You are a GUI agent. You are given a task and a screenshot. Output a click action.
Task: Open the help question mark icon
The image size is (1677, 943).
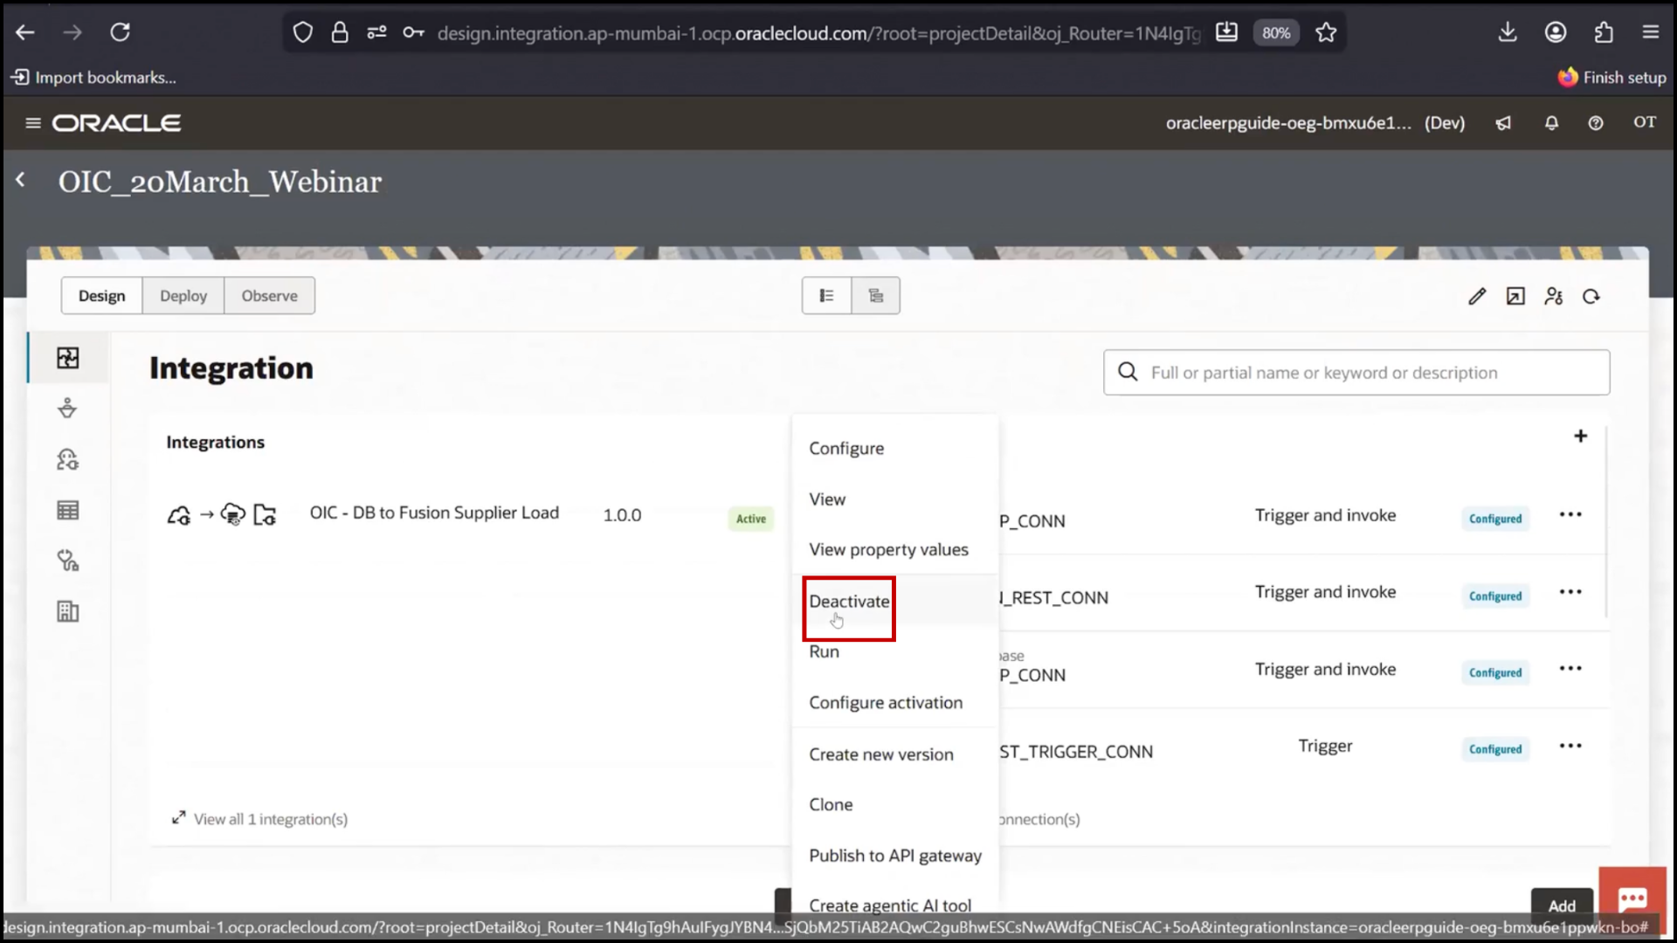click(1596, 123)
